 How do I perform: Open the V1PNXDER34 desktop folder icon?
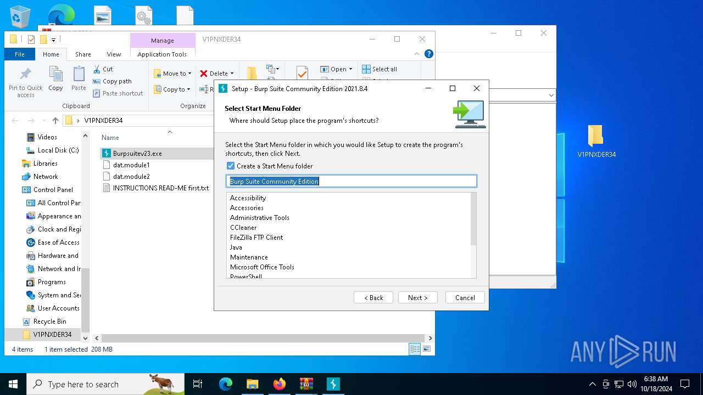tap(596, 142)
